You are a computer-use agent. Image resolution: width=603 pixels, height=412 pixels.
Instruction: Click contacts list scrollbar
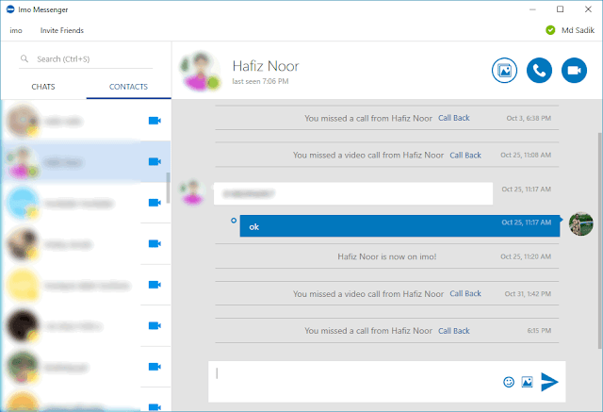[168, 188]
